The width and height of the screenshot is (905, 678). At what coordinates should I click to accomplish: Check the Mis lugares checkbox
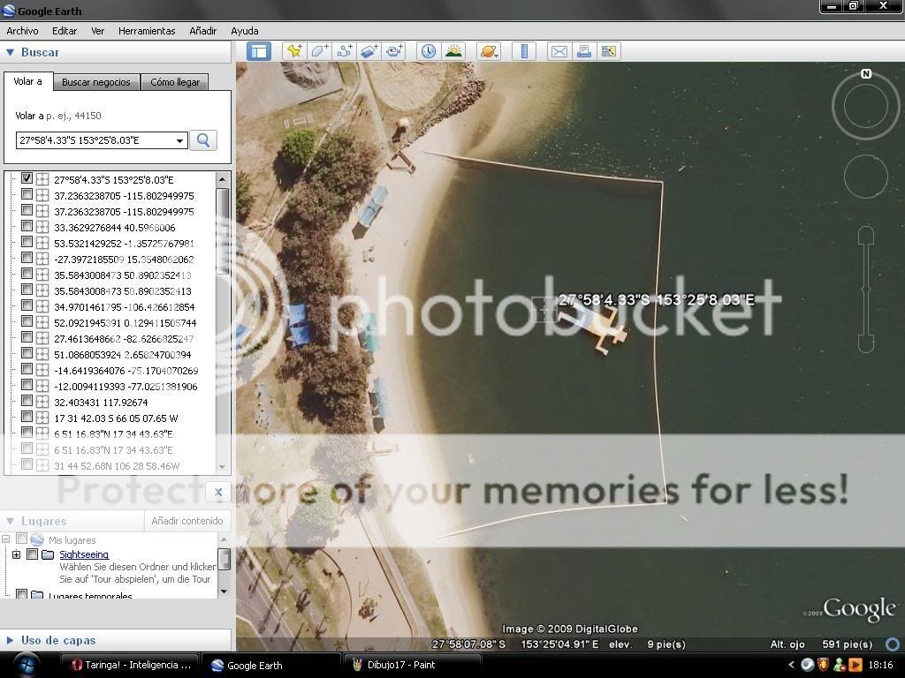pos(21,539)
